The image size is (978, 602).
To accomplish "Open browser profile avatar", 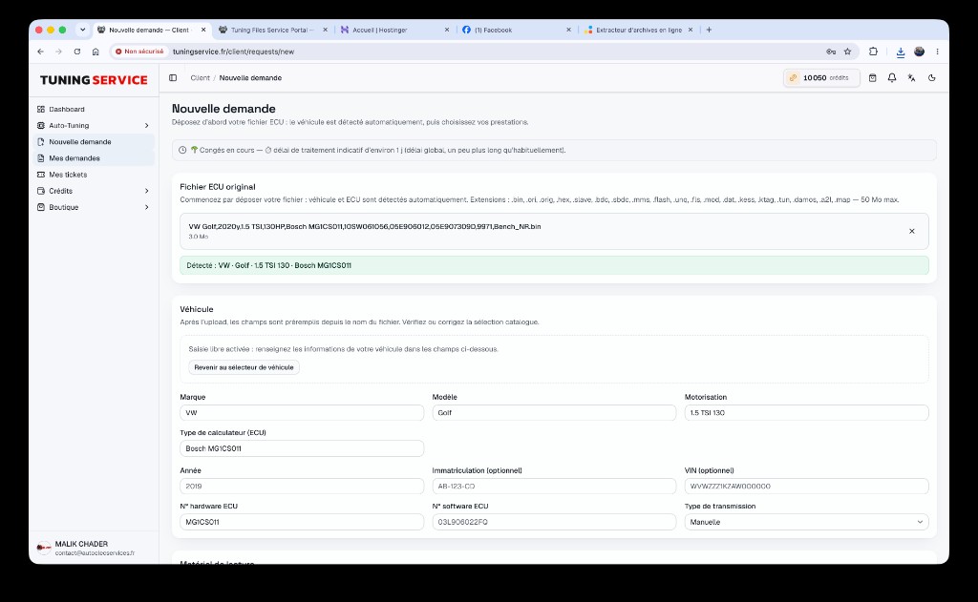I will click(919, 52).
